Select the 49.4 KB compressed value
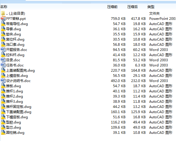 point(139,122)
